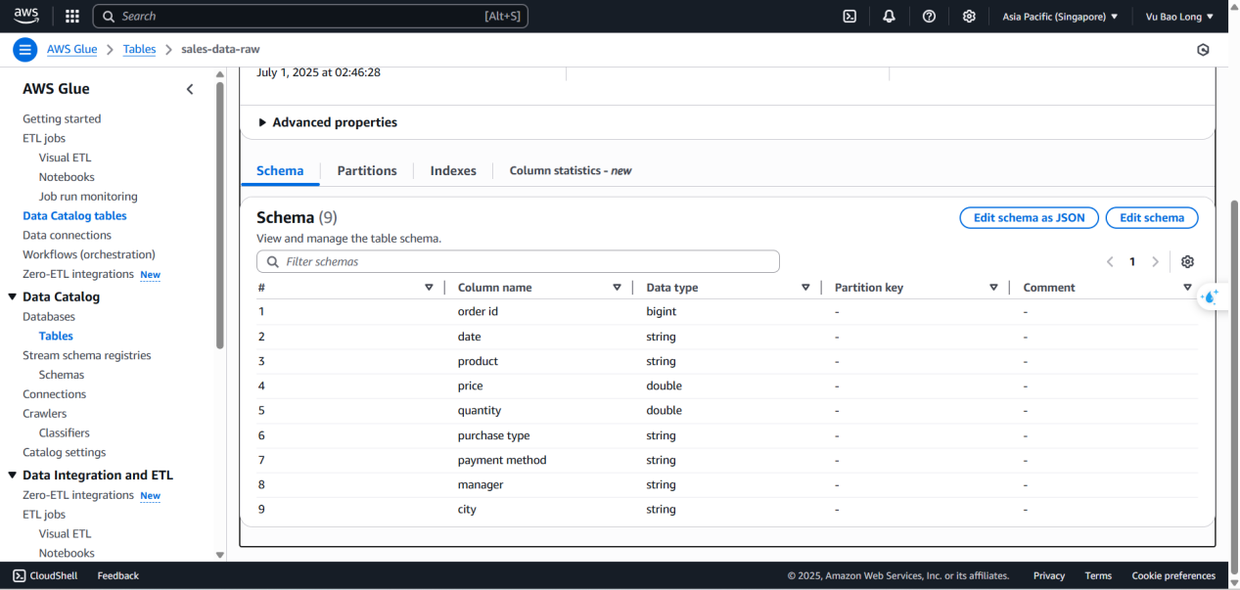Expand Advanced properties section
Screen dimensions: 1240x590
(328, 122)
